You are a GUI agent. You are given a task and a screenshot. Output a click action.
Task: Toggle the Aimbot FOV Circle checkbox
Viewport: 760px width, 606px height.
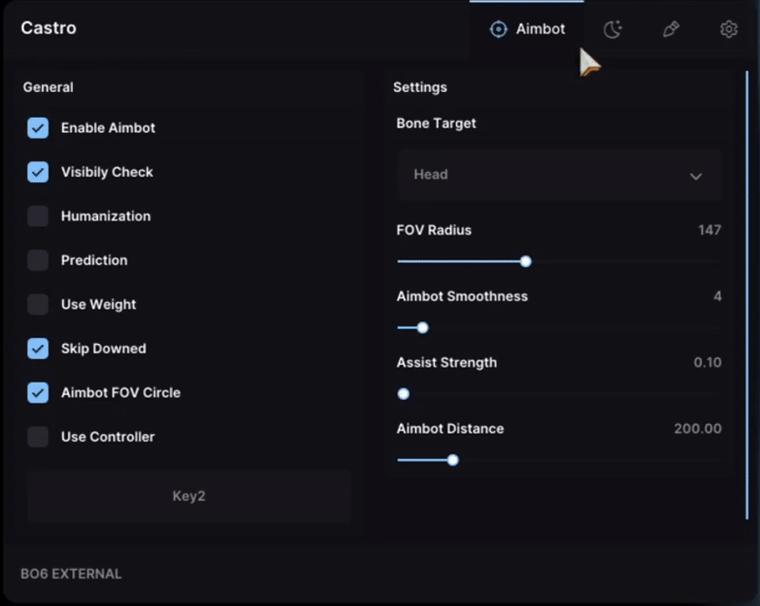click(38, 392)
